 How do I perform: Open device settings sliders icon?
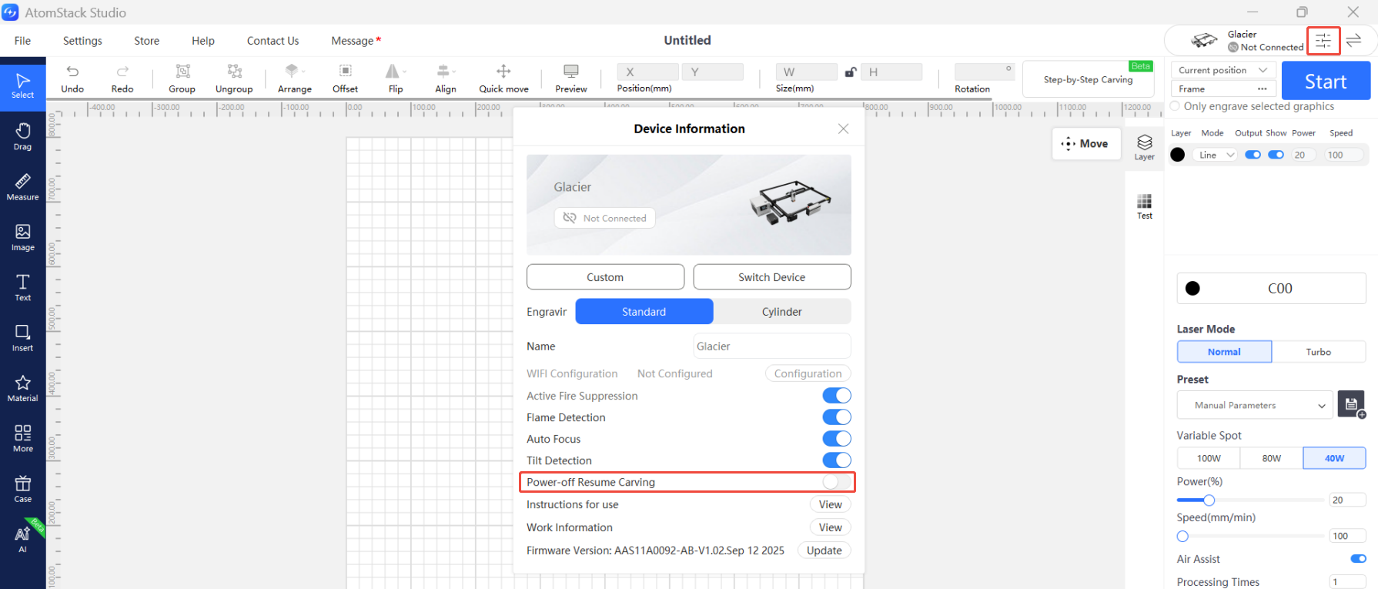[x=1323, y=41]
